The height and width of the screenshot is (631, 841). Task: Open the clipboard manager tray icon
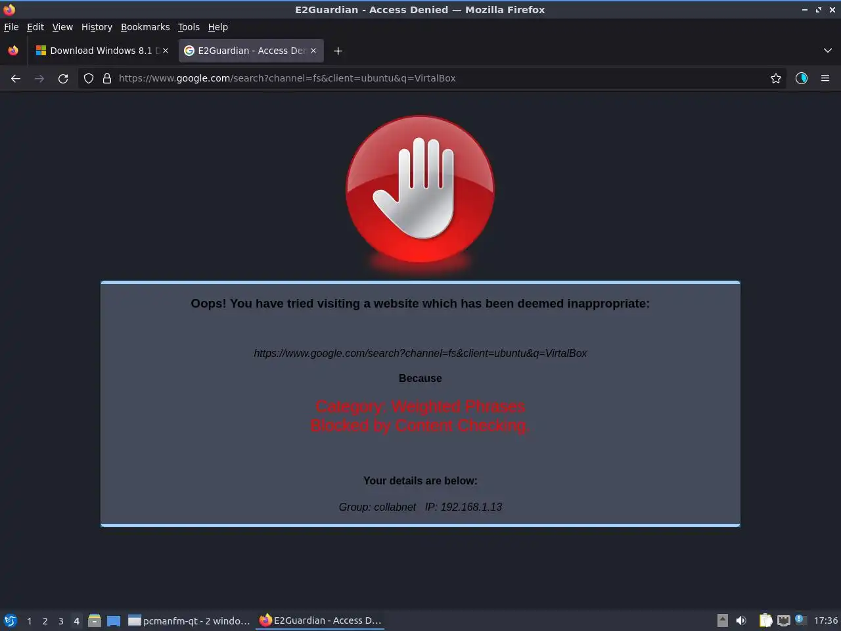click(765, 620)
